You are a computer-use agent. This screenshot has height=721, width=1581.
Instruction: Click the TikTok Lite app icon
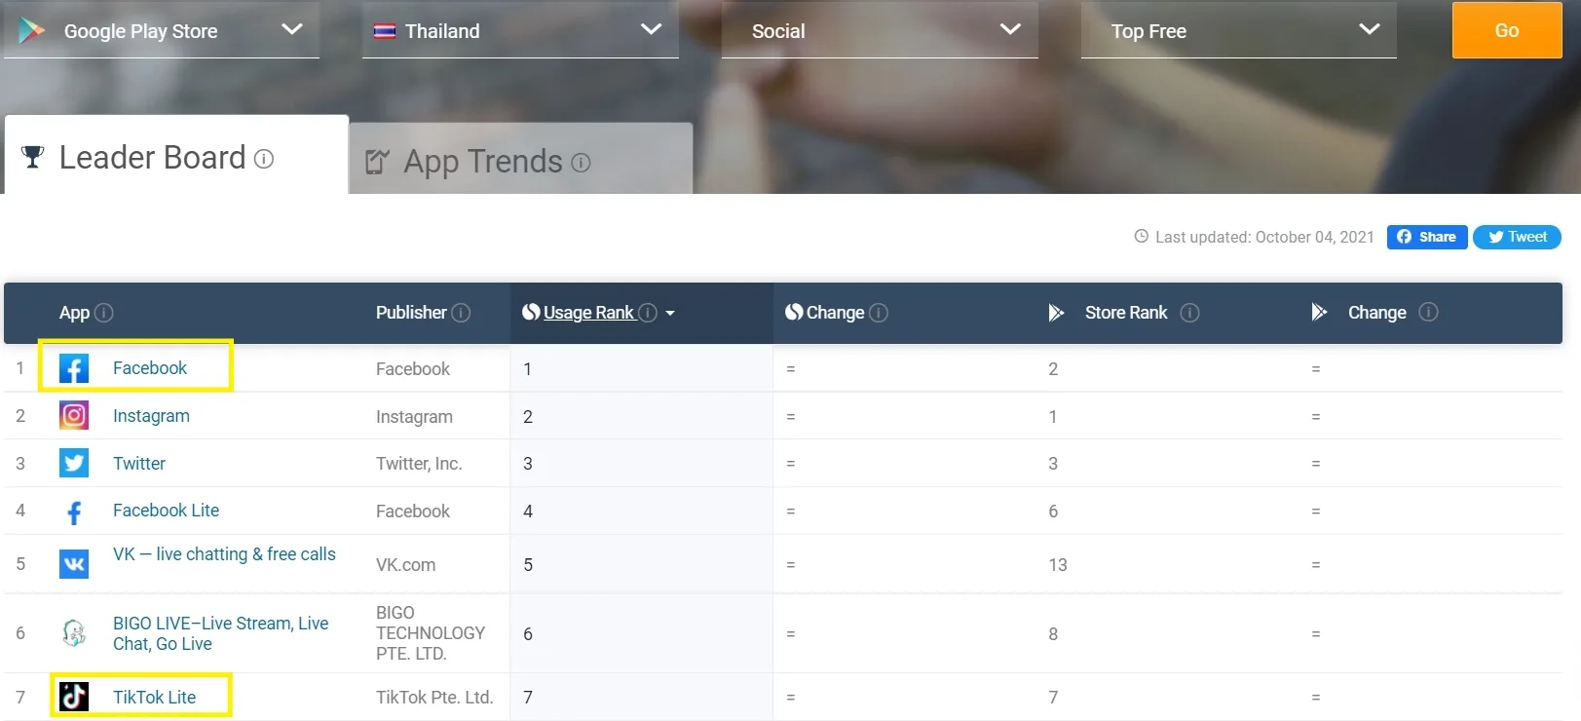(74, 697)
